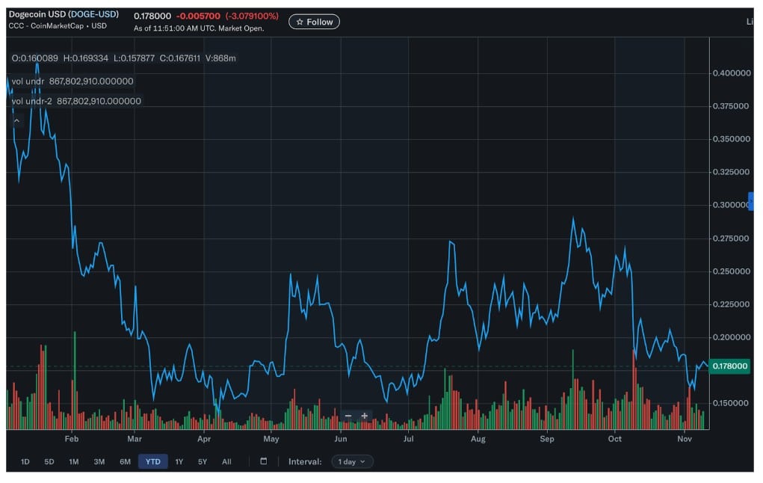Pick the 6M time range
The width and height of the screenshot is (763, 483).
point(125,461)
